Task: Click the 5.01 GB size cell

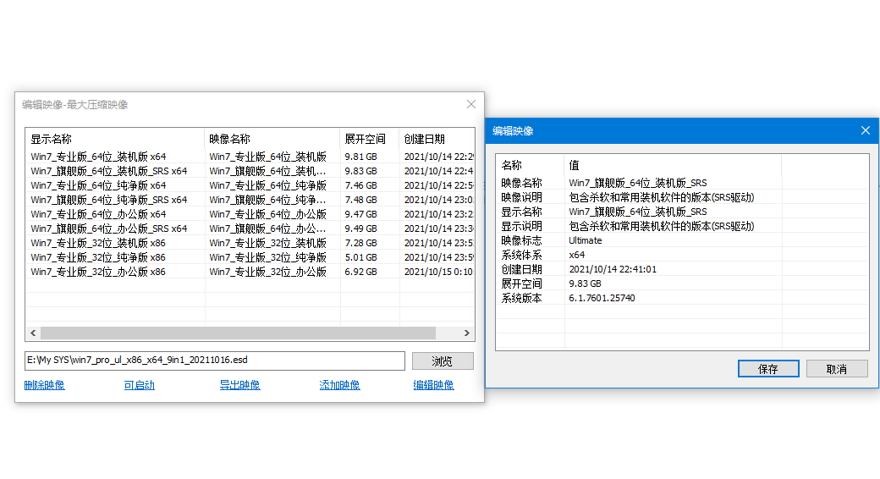Action: click(360, 257)
